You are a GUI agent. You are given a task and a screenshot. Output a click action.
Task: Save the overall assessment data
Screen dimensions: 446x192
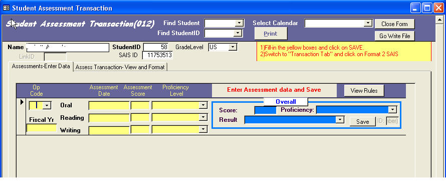tap(363, 121)
